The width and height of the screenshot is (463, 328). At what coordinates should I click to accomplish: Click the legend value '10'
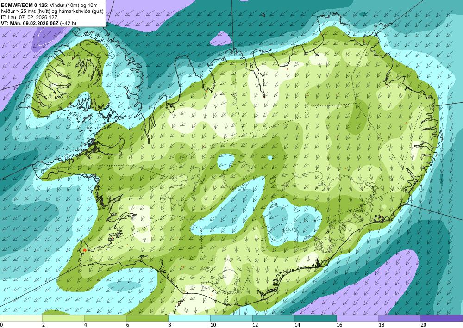point(213,325)
